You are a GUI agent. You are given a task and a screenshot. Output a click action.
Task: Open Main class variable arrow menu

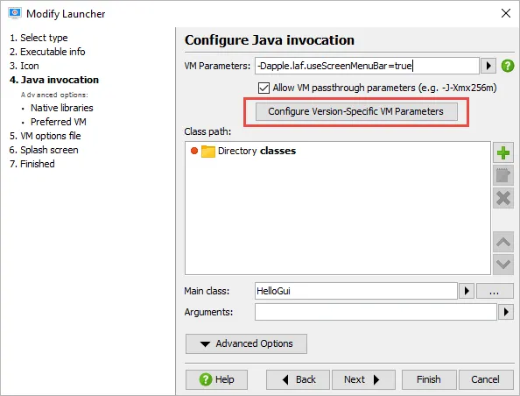[x=467, y=291]
